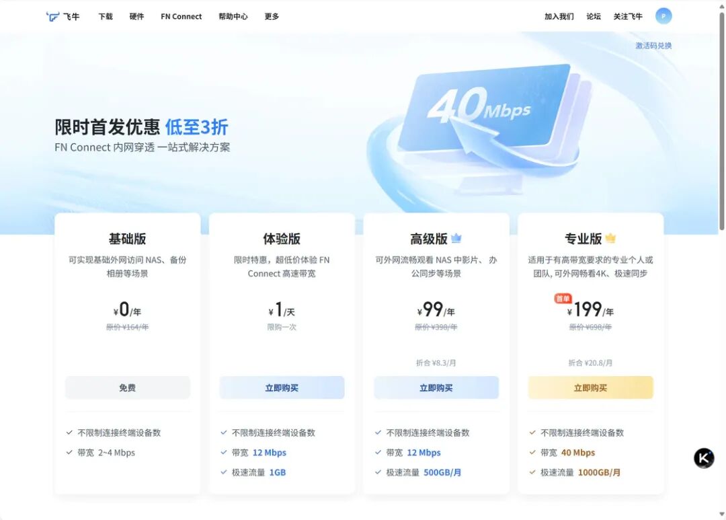This screenshot has width=726, height=520.
Task: Click the blue crown icon beside 高级版
Action: [456, 238]
